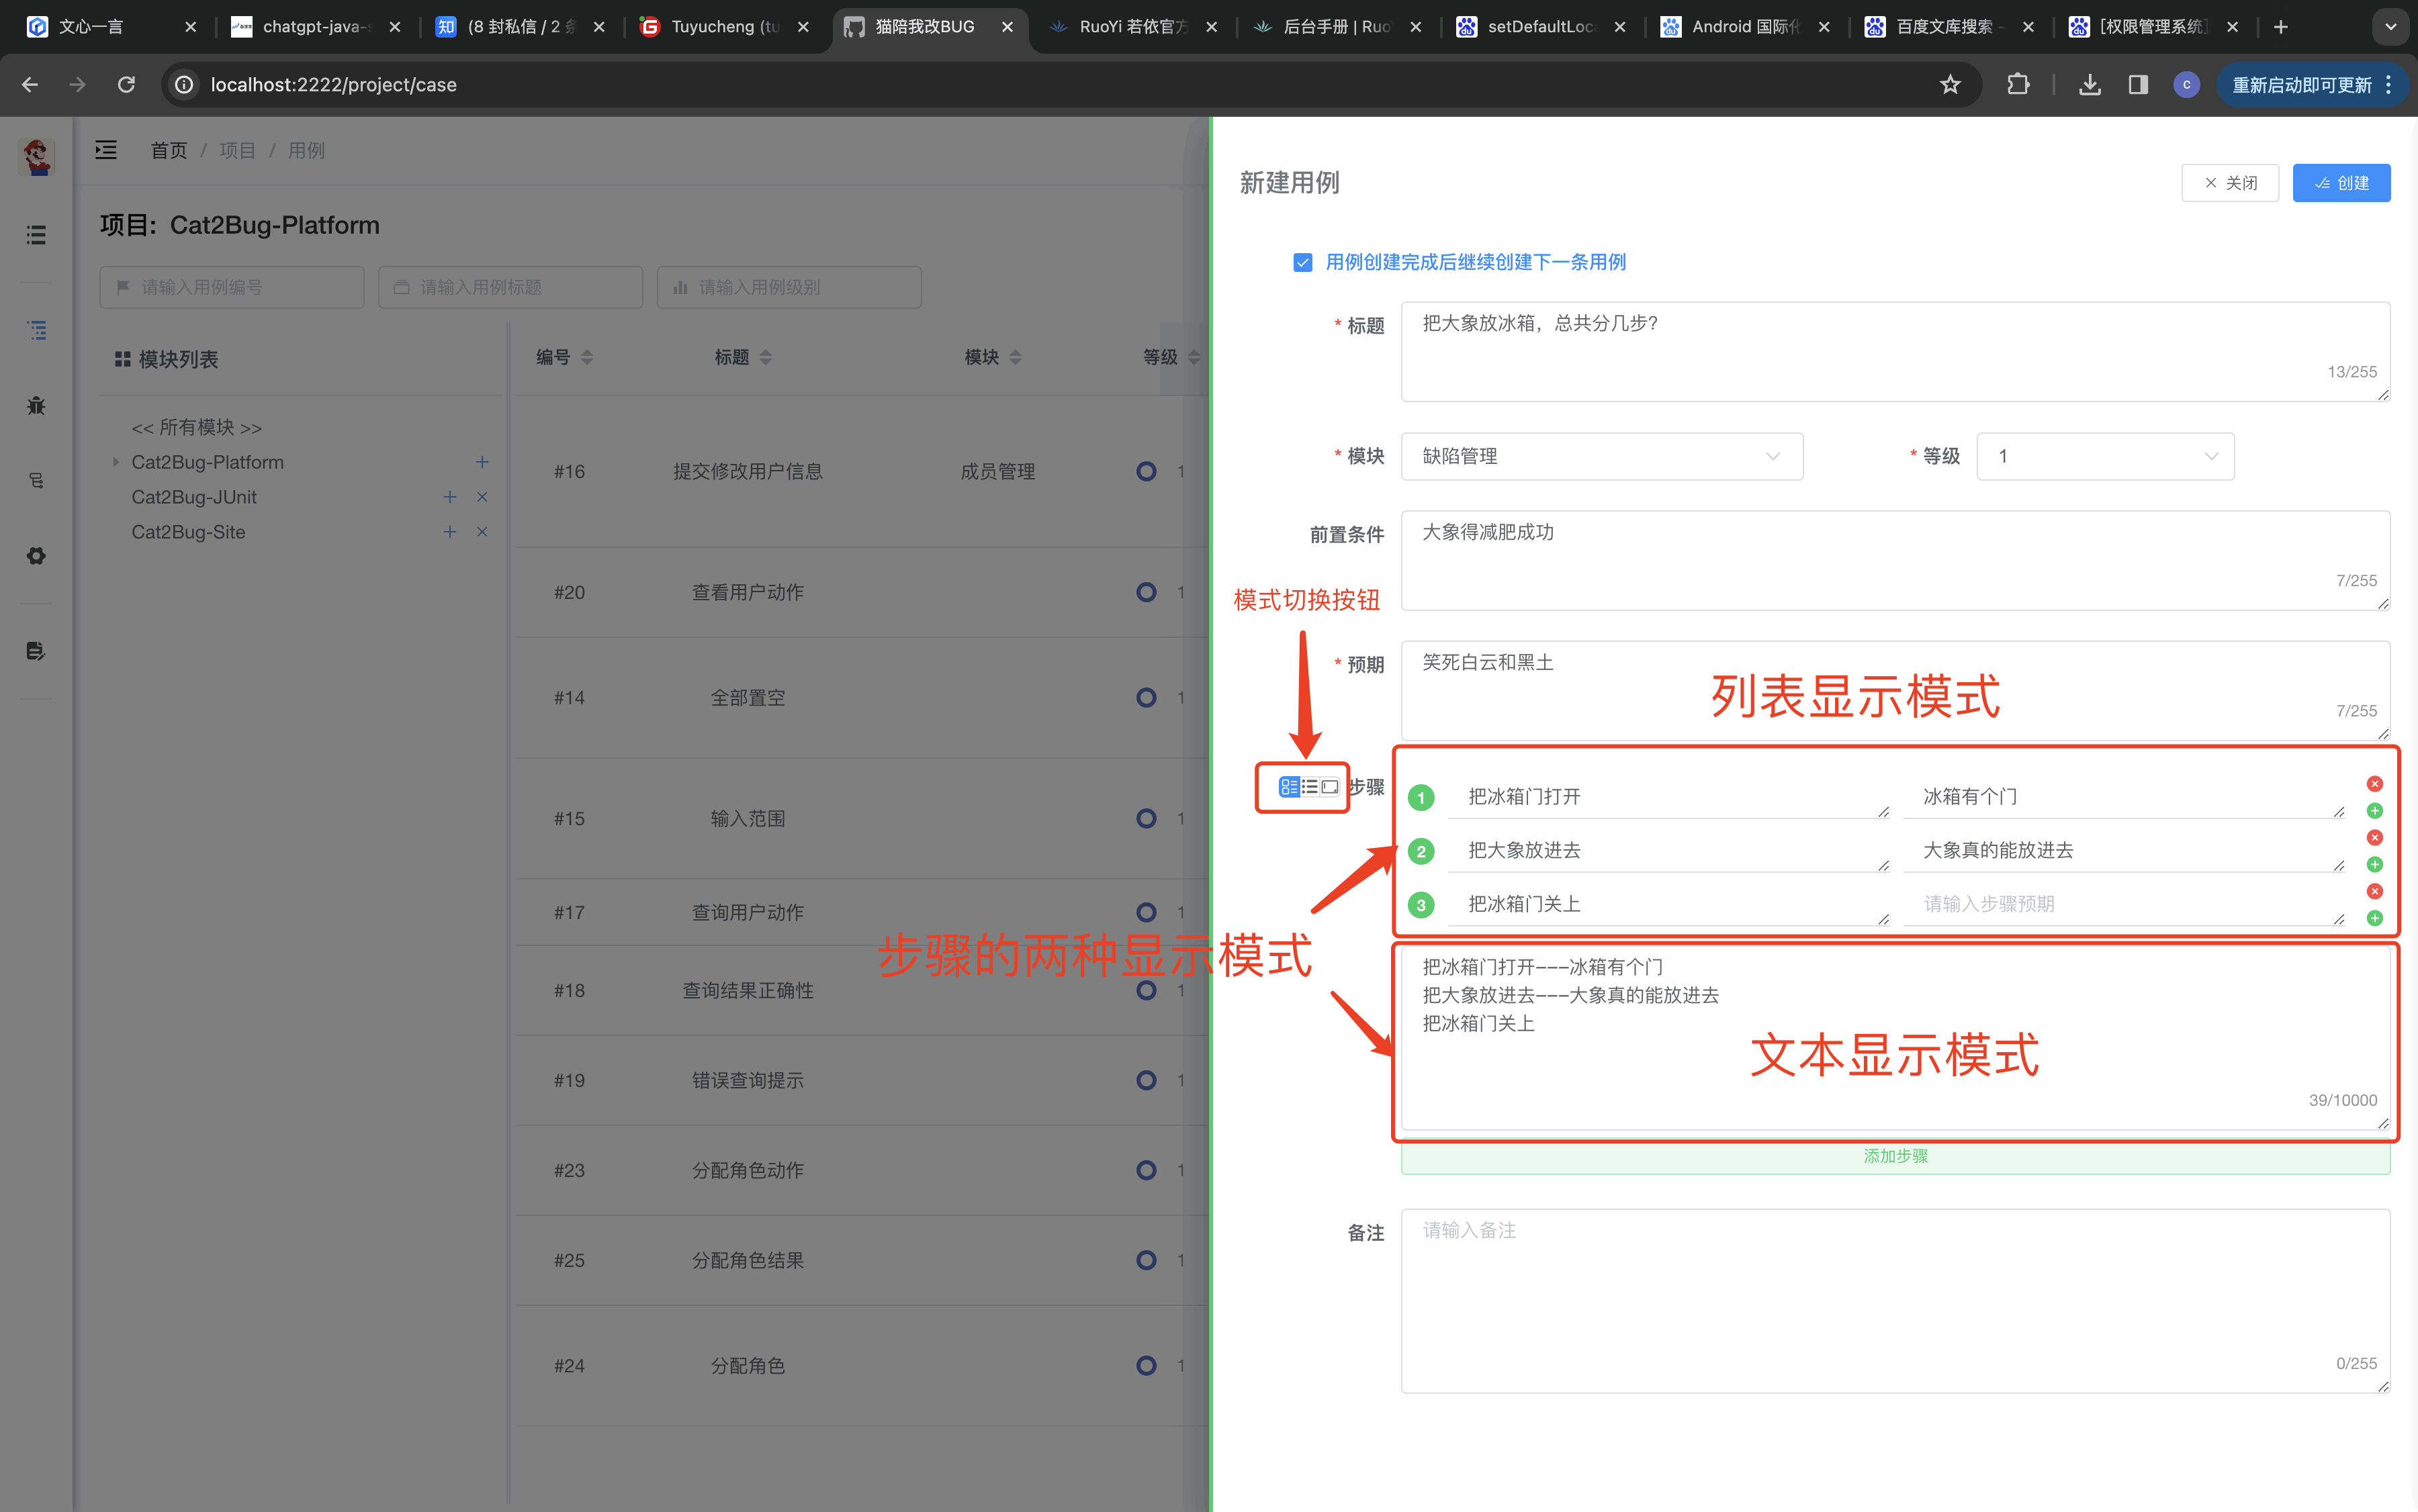This screenshot has width=2418, height=1512.
Task: Switch to the 文心一言 browser tab
Action: click(110, 27)
